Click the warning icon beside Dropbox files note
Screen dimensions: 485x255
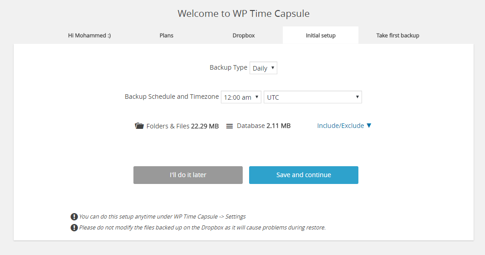tap(74, 228)
